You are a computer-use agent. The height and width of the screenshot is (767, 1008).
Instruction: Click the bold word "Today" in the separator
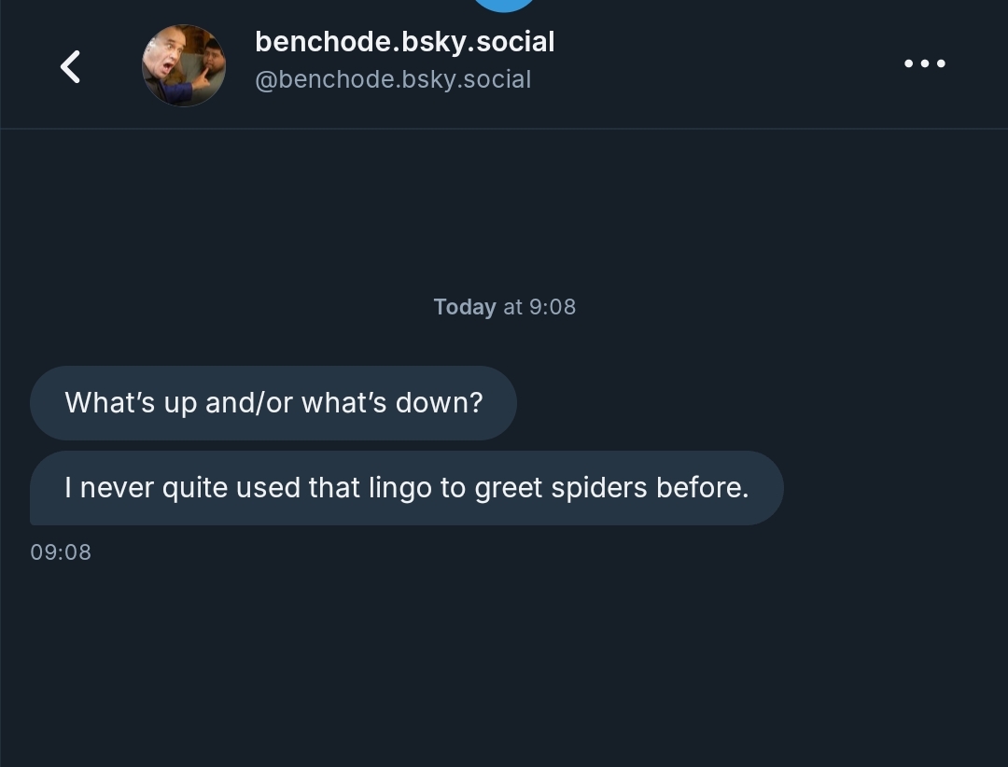[464, 307]
